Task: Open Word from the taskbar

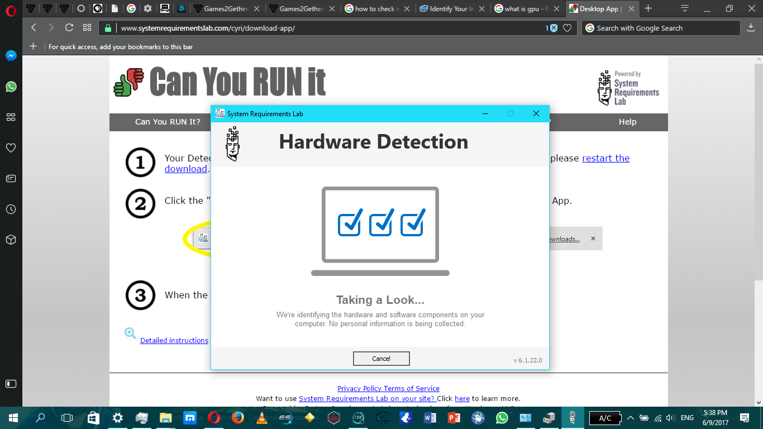Action: [430, 417]
